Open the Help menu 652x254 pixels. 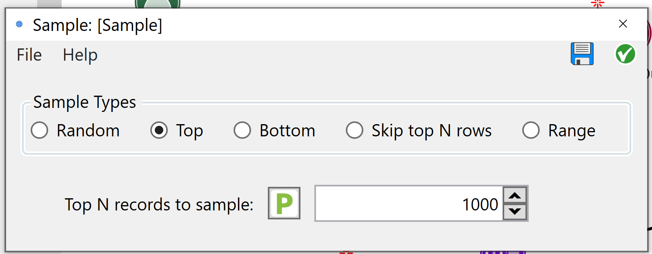[80, 55]
